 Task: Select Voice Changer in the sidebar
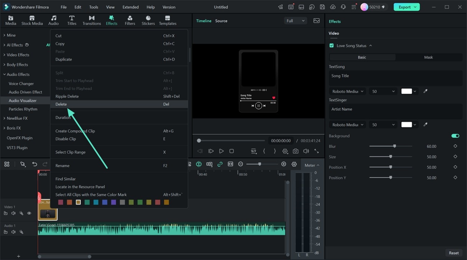coord(21,83)
